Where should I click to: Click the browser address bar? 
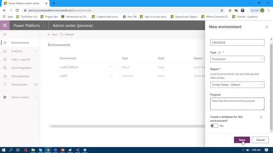(x=122, y=10)
